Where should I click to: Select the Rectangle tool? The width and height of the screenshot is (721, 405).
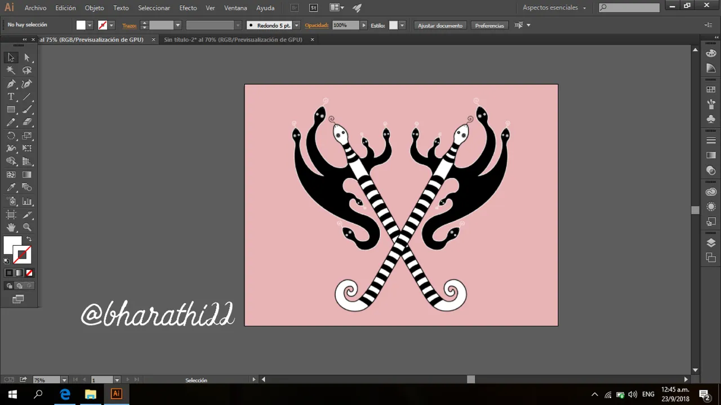11,110
